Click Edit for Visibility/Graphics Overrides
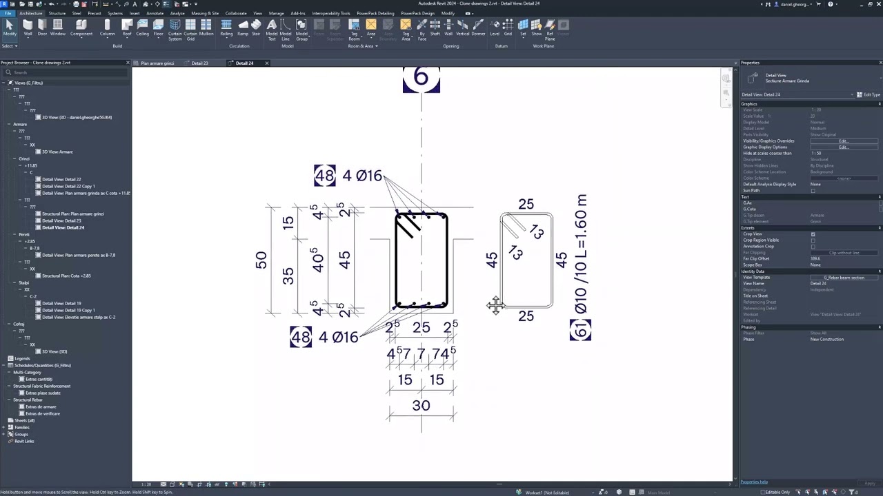This screenshot has height=496, width=883. pyautogui.click(x=844, y=141)
